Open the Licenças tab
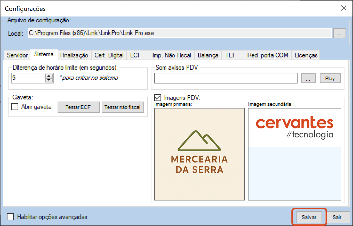This screenshot has height=226, width=353. click(306, 55)
